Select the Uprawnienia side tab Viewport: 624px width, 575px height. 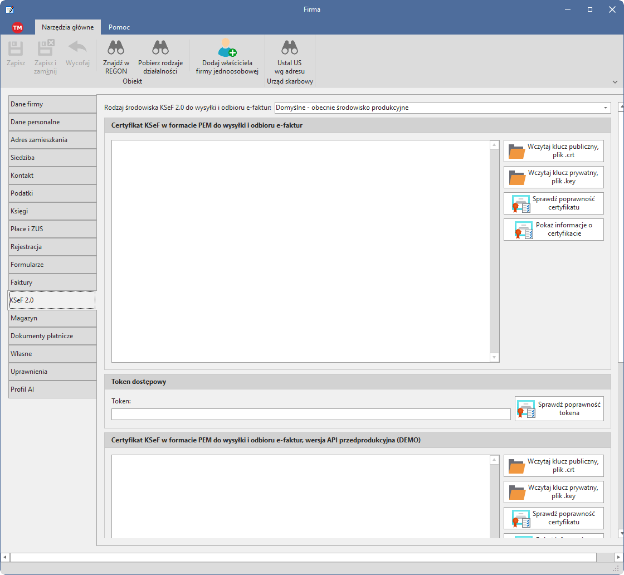(52, 372)
